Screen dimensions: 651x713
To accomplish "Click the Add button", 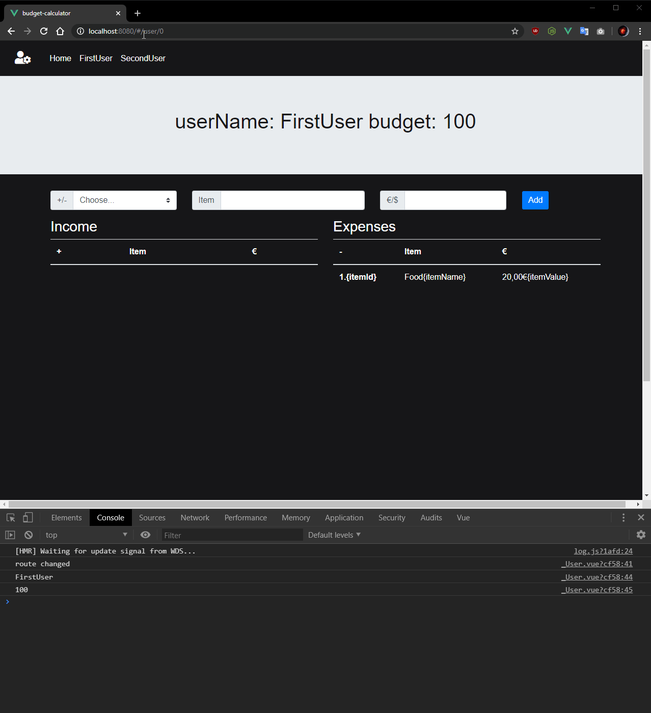I will tap(535, 200).
